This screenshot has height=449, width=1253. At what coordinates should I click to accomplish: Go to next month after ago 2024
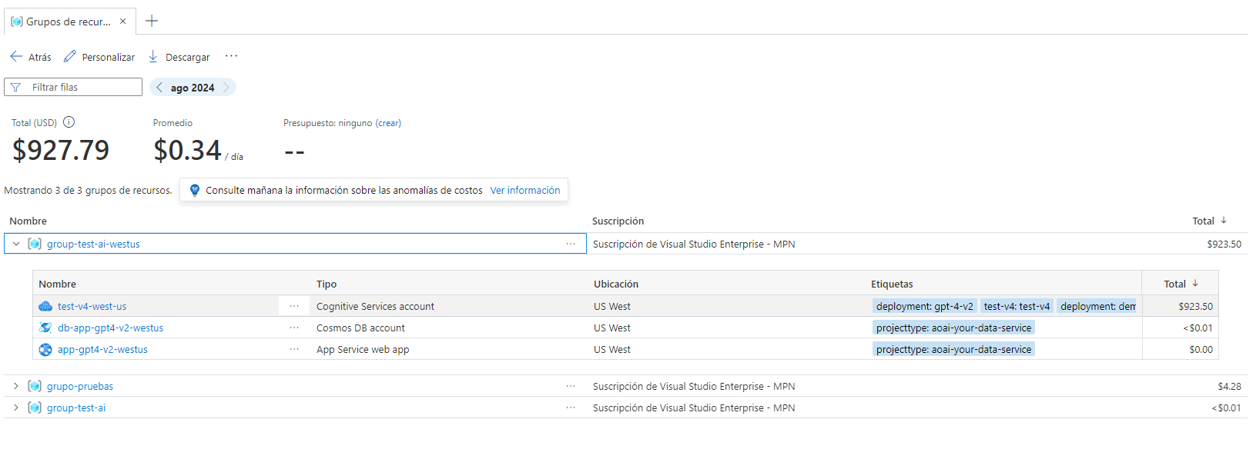pyautogui.click(x=226, y=88)
